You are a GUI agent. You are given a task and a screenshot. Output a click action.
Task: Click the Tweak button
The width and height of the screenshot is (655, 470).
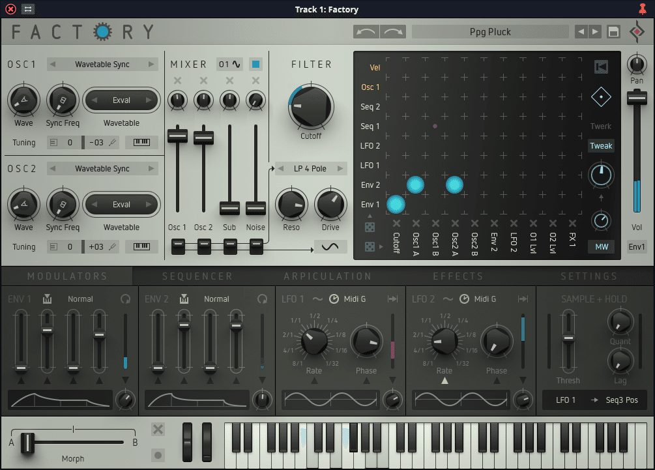(601, 146)
